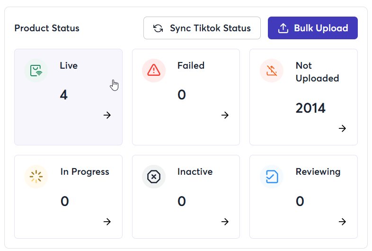Click the green Live shopping bag icon
This screenshot has height=251, width=372.
pyautogui.click(x=36, y=71)
